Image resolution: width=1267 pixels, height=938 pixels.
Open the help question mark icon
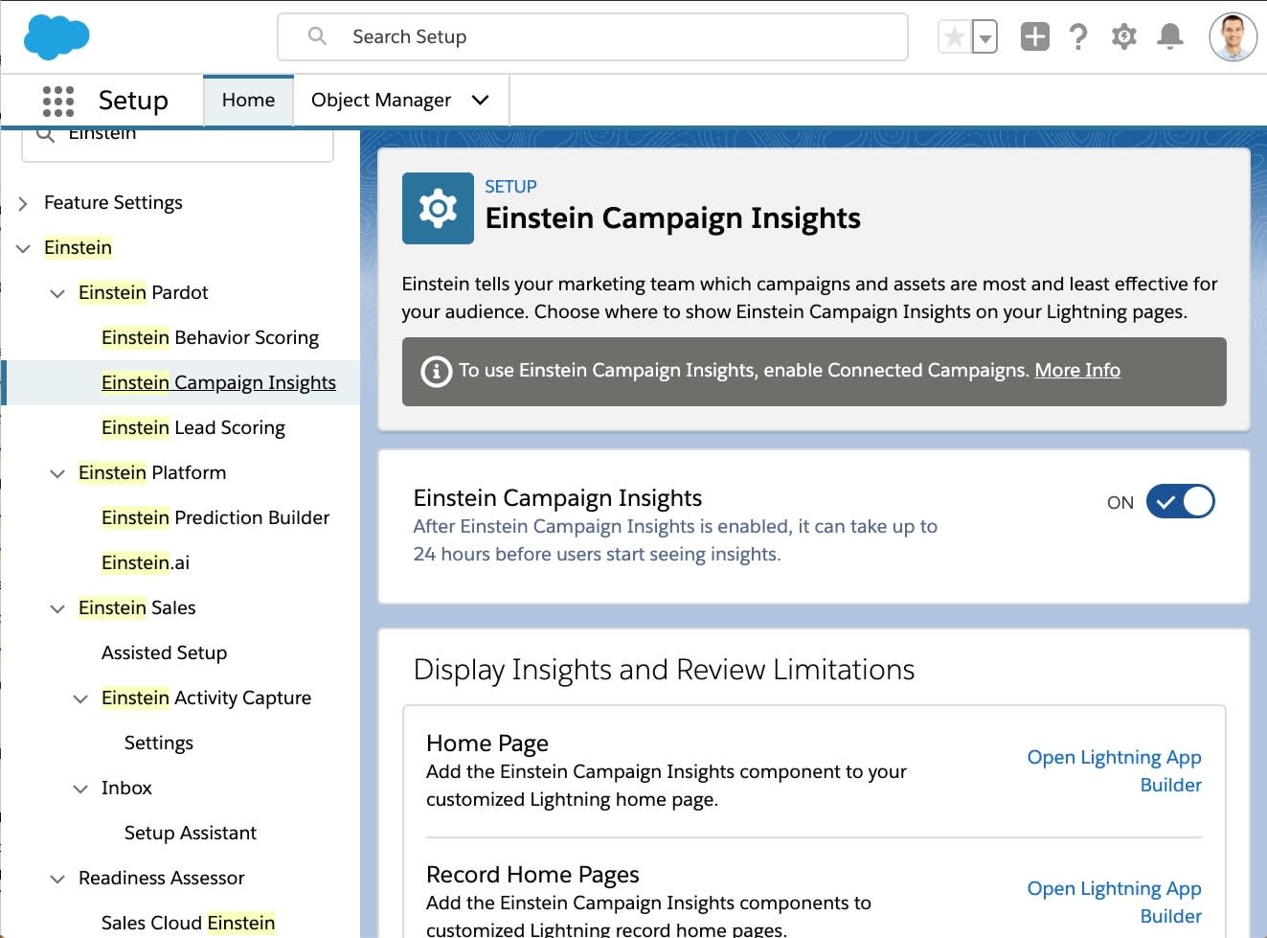pos(1078,37)
